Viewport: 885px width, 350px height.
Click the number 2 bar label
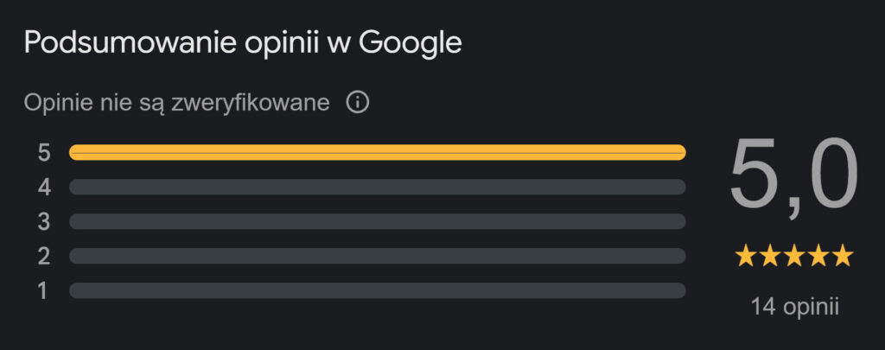point(44,256)
